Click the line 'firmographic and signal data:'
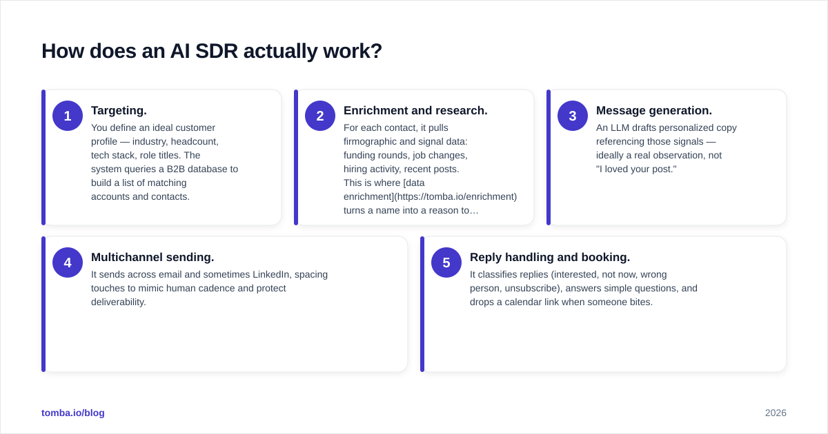This screenshot has height=434, width=828. (406, 141)
